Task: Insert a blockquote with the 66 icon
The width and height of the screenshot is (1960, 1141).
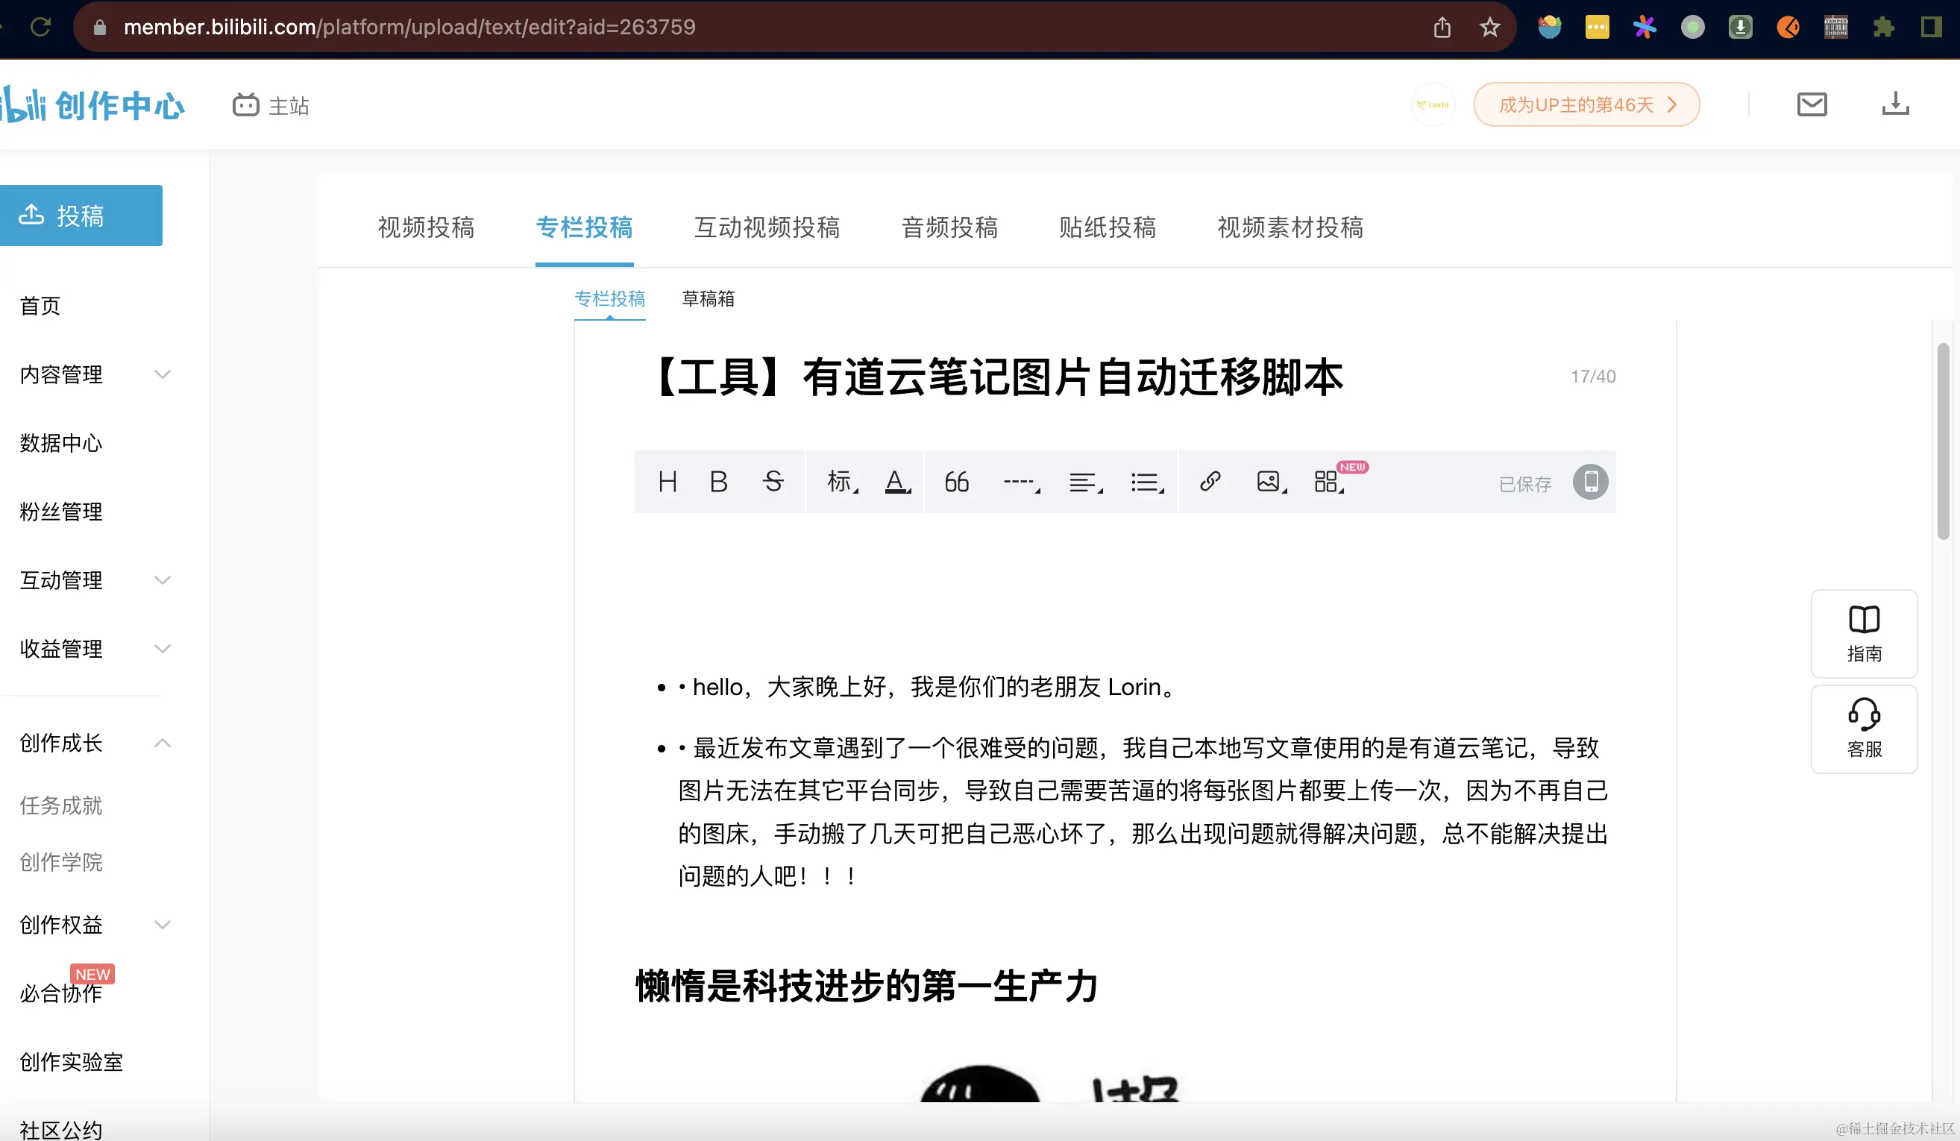Action: [957, 482]
